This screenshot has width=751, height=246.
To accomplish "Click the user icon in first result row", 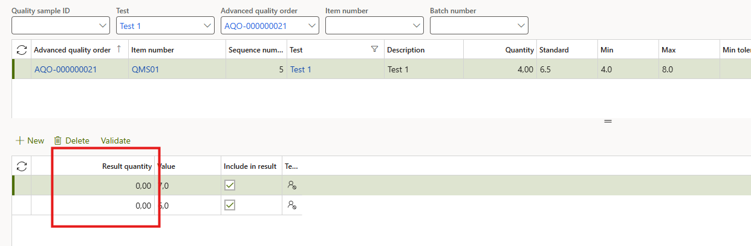I will pos(292,186).
